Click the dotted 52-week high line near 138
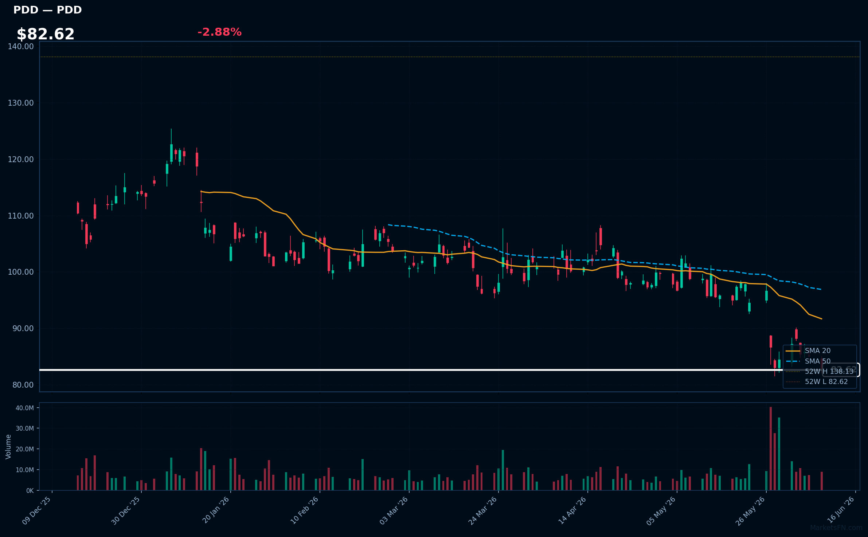868x537 pixels. pos(450,57)
